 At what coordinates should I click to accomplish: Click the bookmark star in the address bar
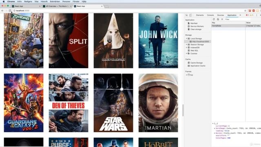tap(245, 11)
